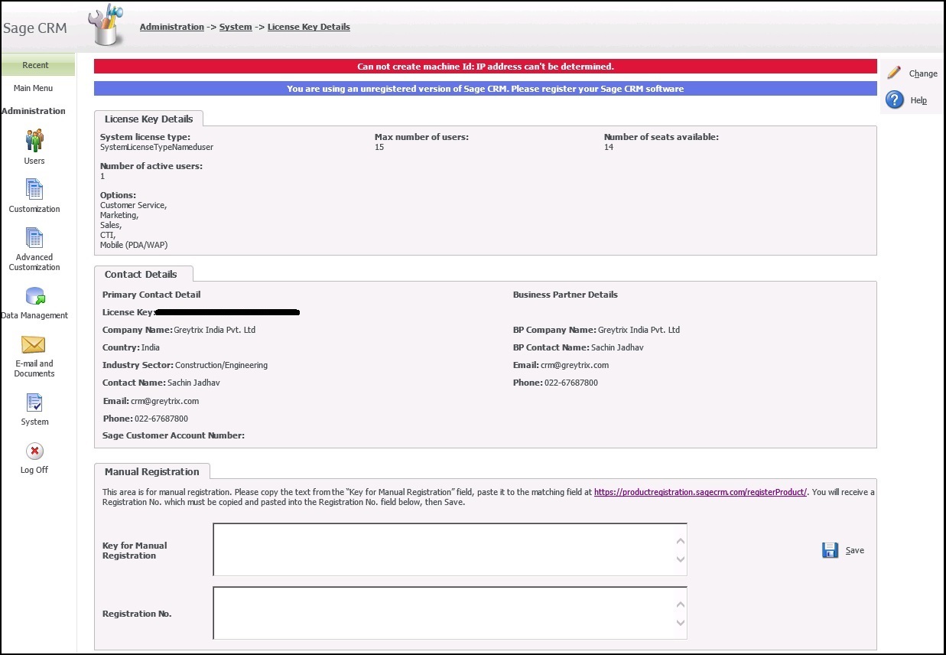Image resolution: width=946 pixels, height=655 pixels.
Task: Click the Business Partner Details heading
Action: click(565, 295)
